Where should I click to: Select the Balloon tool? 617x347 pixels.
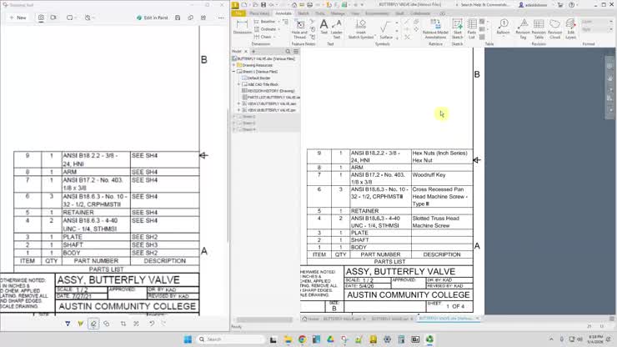coord(503,28)
